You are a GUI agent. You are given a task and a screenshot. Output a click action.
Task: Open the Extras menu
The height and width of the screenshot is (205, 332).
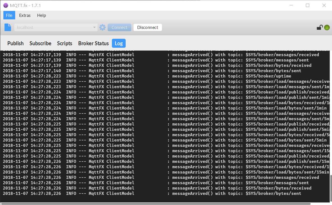point(25,15)
